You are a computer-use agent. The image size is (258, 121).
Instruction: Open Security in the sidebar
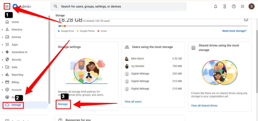coord(16,60)
